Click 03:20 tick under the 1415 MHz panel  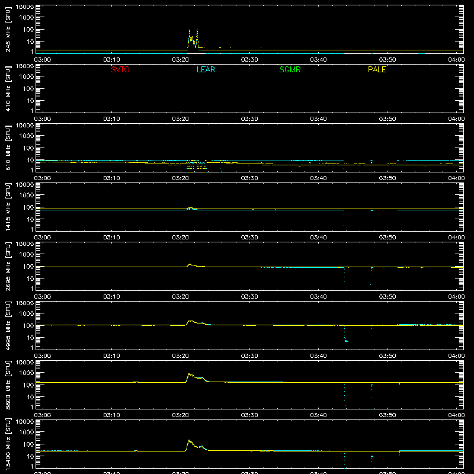pos(181,238)
